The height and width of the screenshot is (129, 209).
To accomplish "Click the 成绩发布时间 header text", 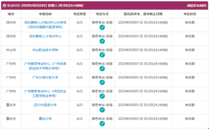I will point(196,6).
